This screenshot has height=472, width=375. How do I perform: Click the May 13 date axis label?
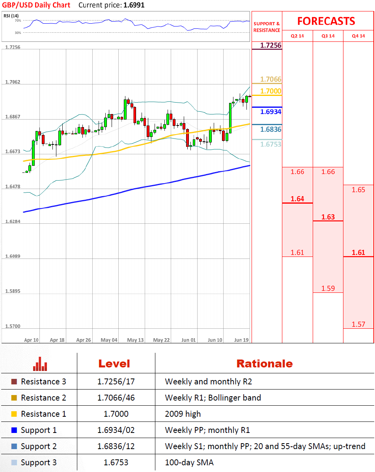pos(135,340)
